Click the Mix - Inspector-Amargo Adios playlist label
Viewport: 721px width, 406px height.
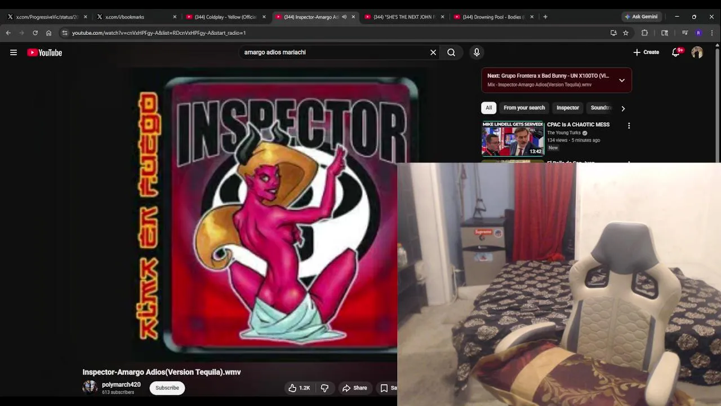click(540, 85)
